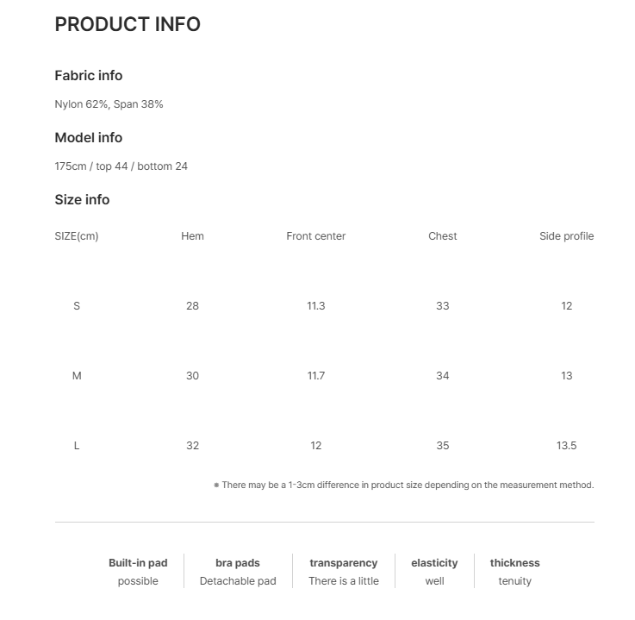Image resolution: width=635 pixels, height=620 pixels.
Task: Select the Model info heading
Action: point(88,138)
